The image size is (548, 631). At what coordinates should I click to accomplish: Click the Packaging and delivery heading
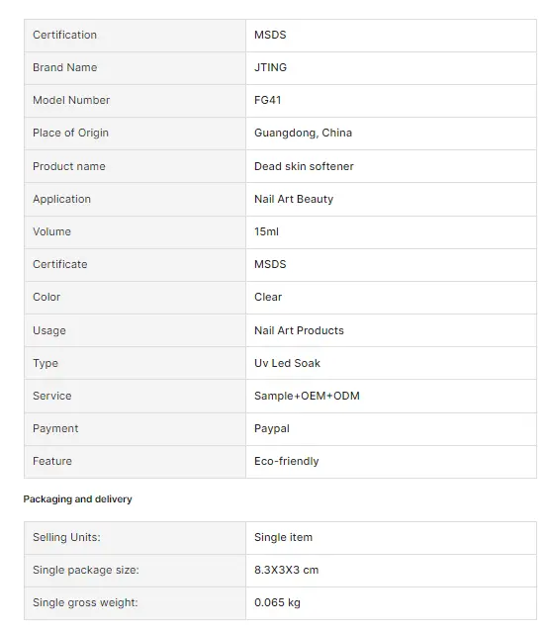(x=78, y=499)
